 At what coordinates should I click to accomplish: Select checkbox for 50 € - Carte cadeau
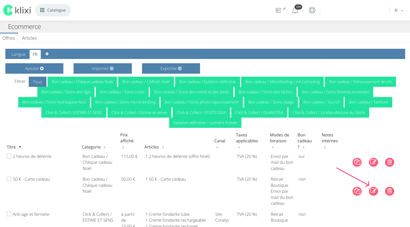pyautogui.click(x=9, y=179)
